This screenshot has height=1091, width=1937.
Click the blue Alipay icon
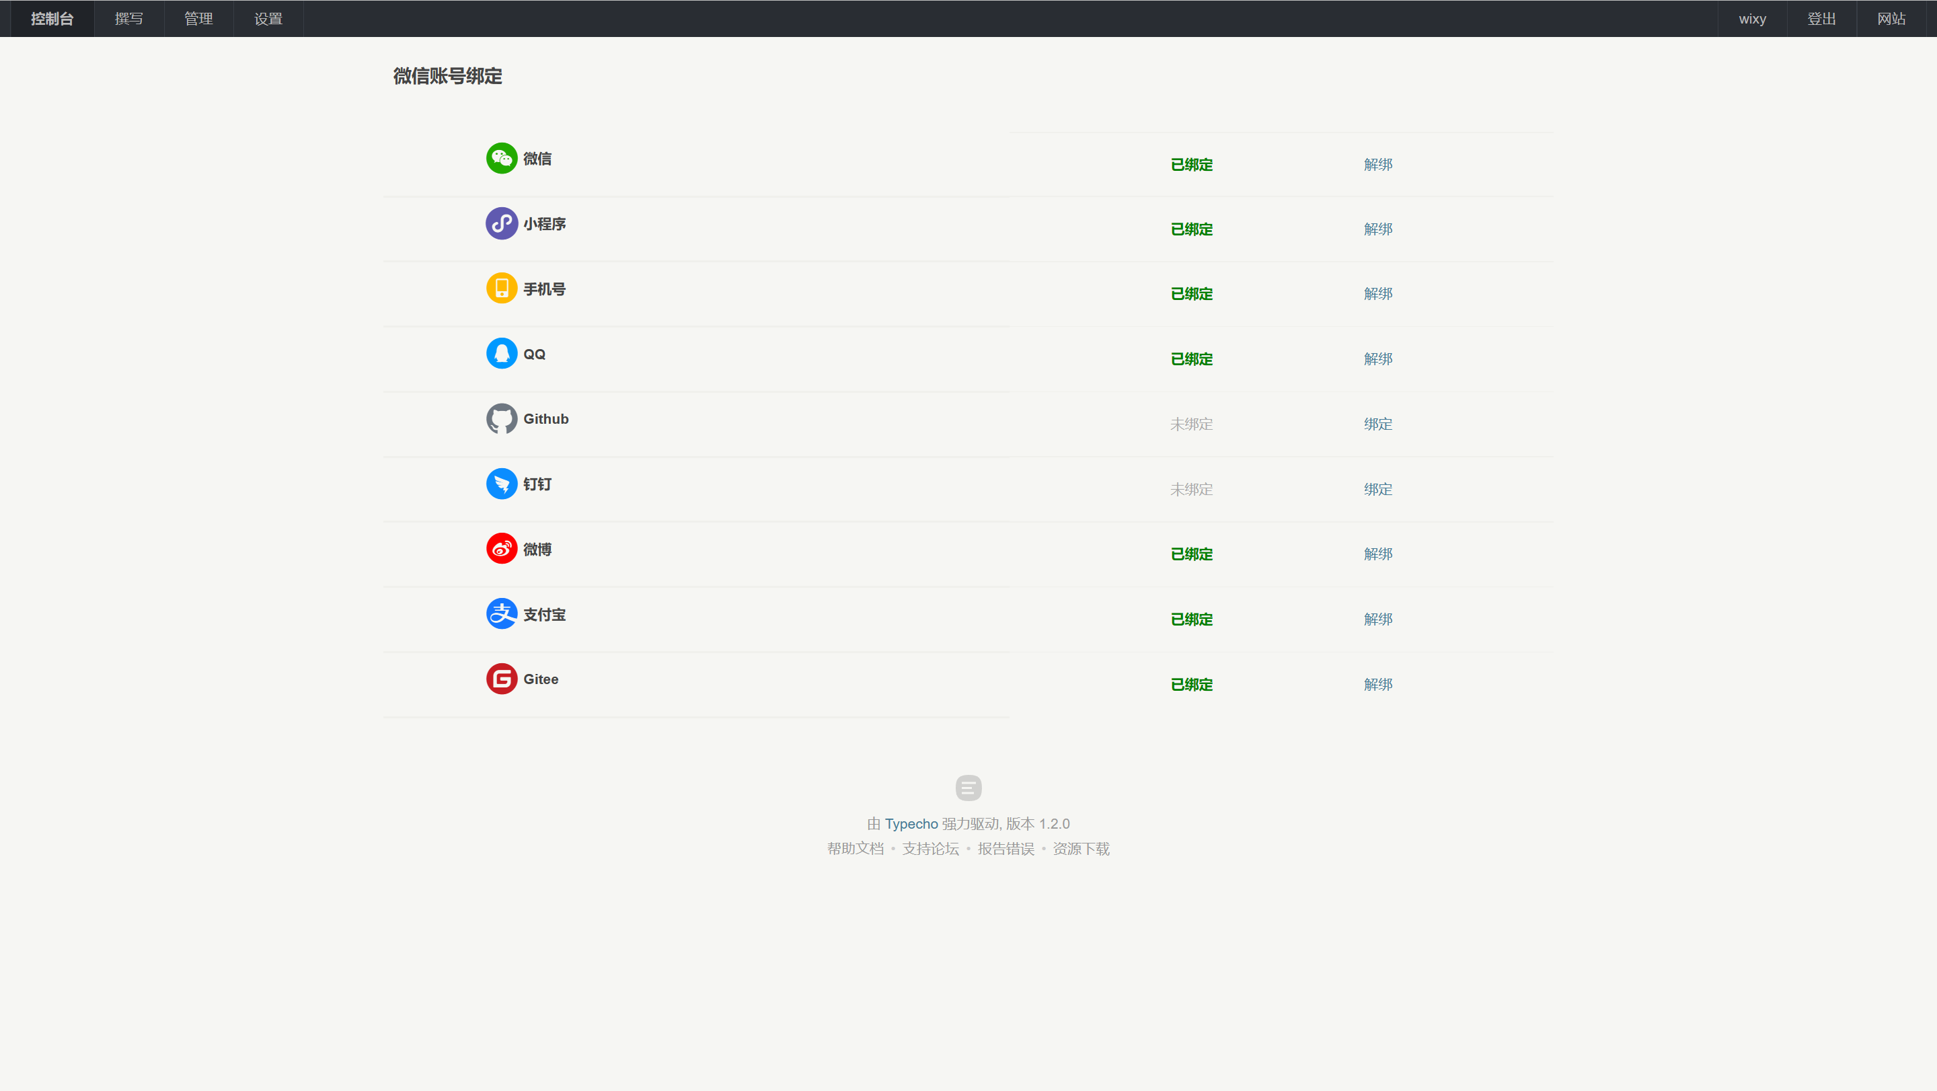[502, 613]
